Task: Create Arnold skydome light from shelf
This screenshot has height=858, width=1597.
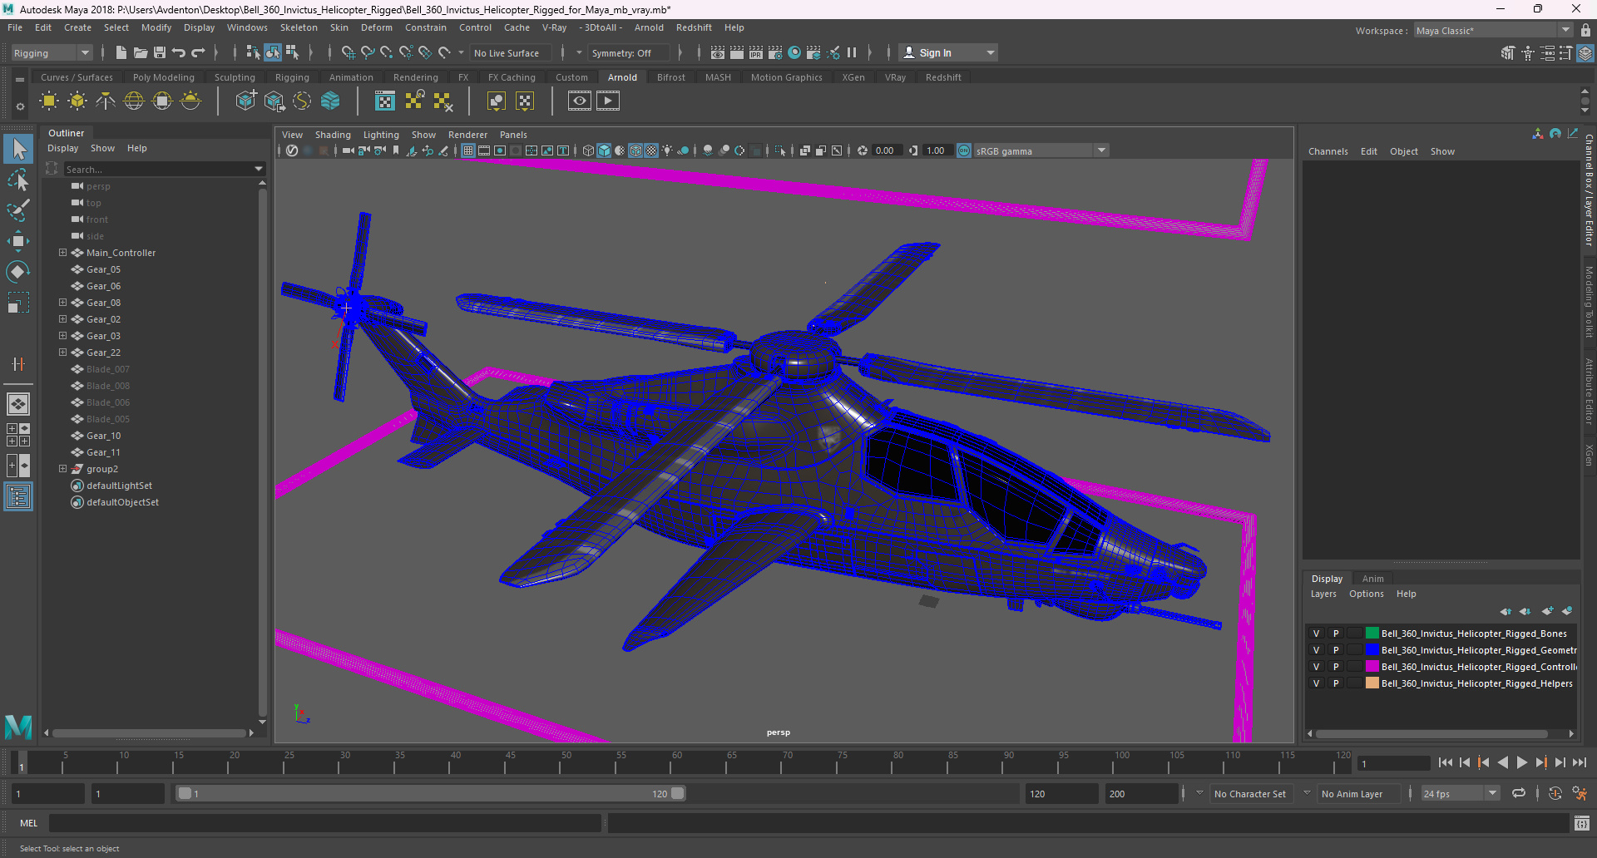Action: [x=134, y=101]
